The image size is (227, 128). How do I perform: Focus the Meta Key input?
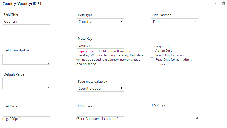101,45
